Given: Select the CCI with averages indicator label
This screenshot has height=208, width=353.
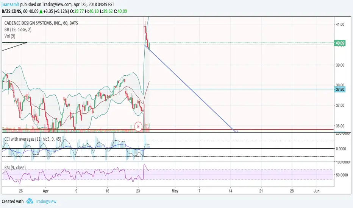Looking at the screenshot, I should pos(33,139).
